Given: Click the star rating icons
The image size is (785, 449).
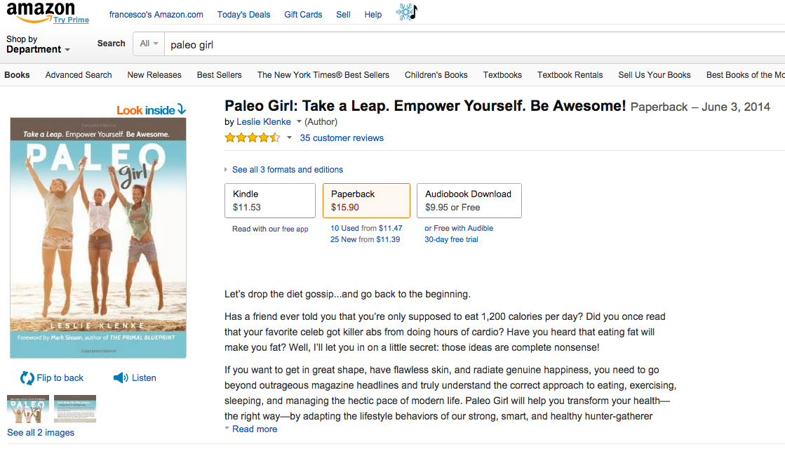Looking at the screenshot, I should tap(253, 138).
